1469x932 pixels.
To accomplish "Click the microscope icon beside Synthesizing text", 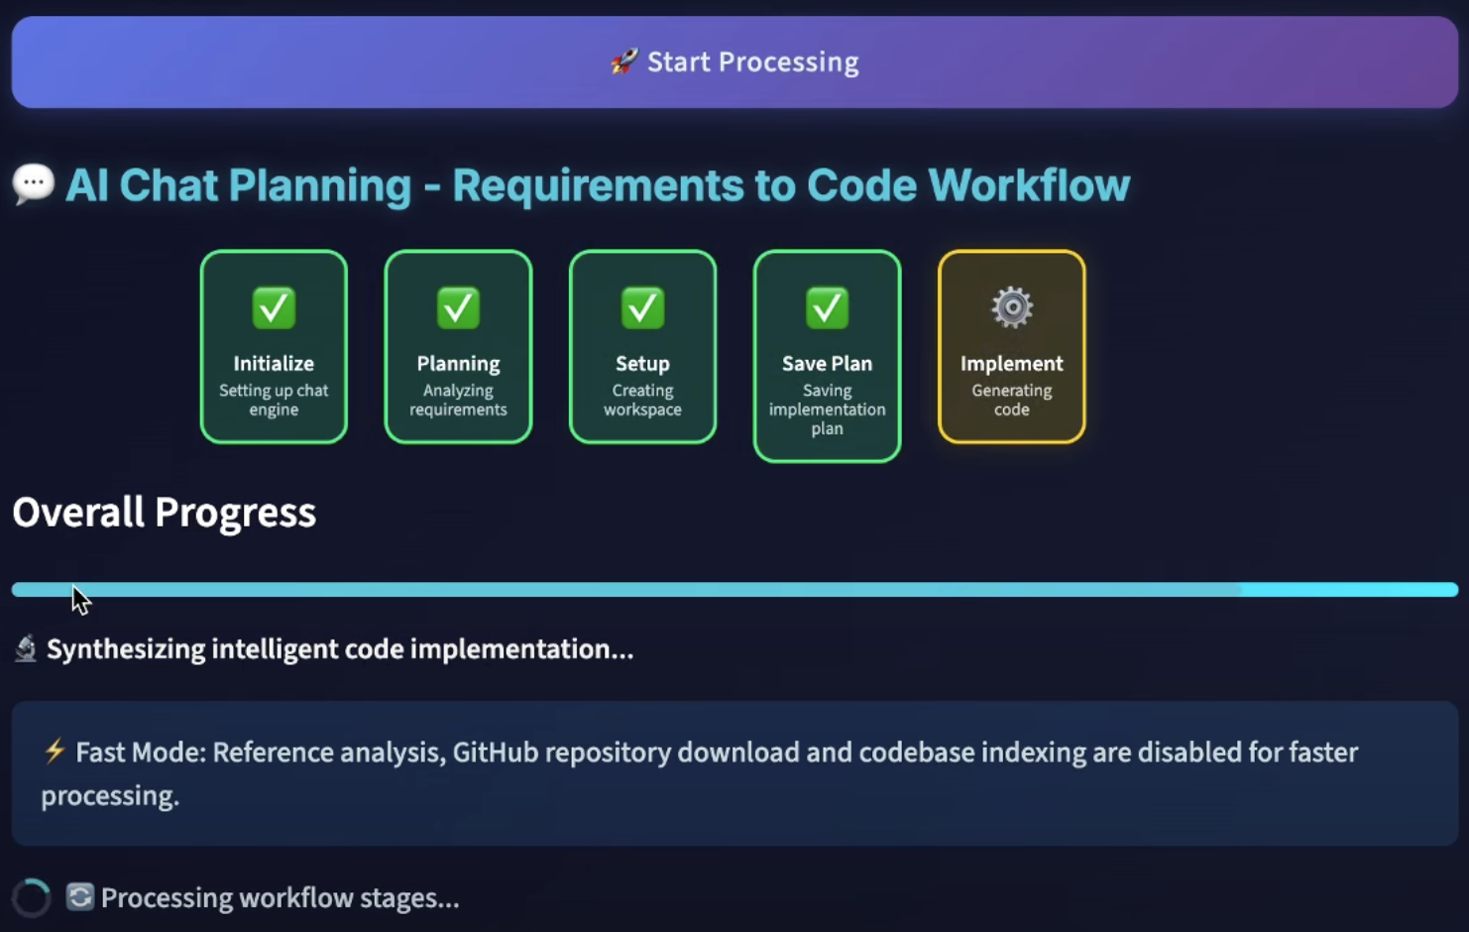I will click(x=26, y=648).
